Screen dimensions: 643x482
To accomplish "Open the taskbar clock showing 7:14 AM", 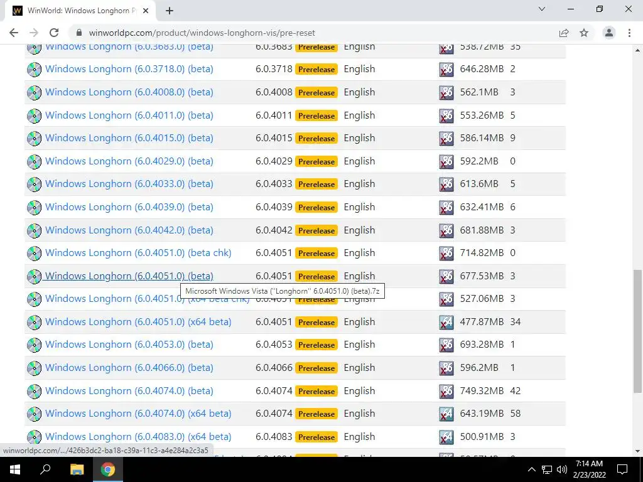I will click(x=589, y=469).
